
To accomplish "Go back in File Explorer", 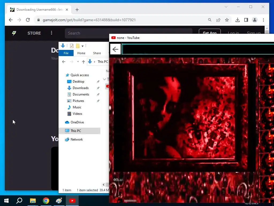I will click(x=64, y=62).
